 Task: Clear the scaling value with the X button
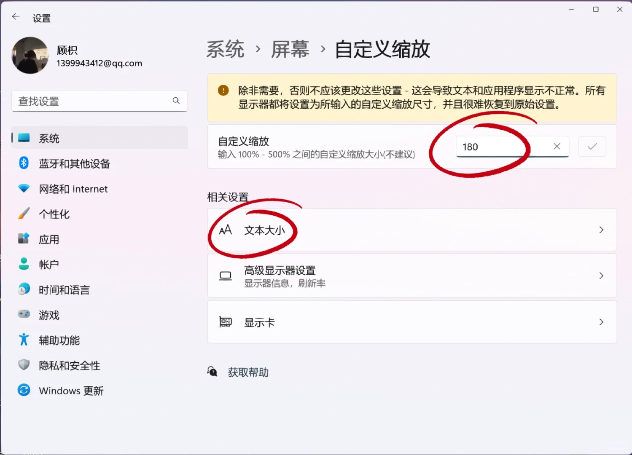(x=557, y=147)
